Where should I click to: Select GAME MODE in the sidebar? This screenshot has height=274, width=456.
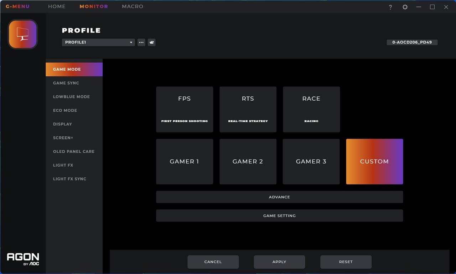[x=74, y=69]
